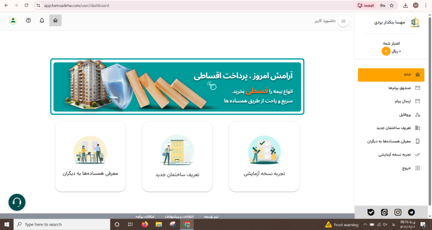Click the taskbar search box
This screenshot has height=230, width=432.
point(62,225)
